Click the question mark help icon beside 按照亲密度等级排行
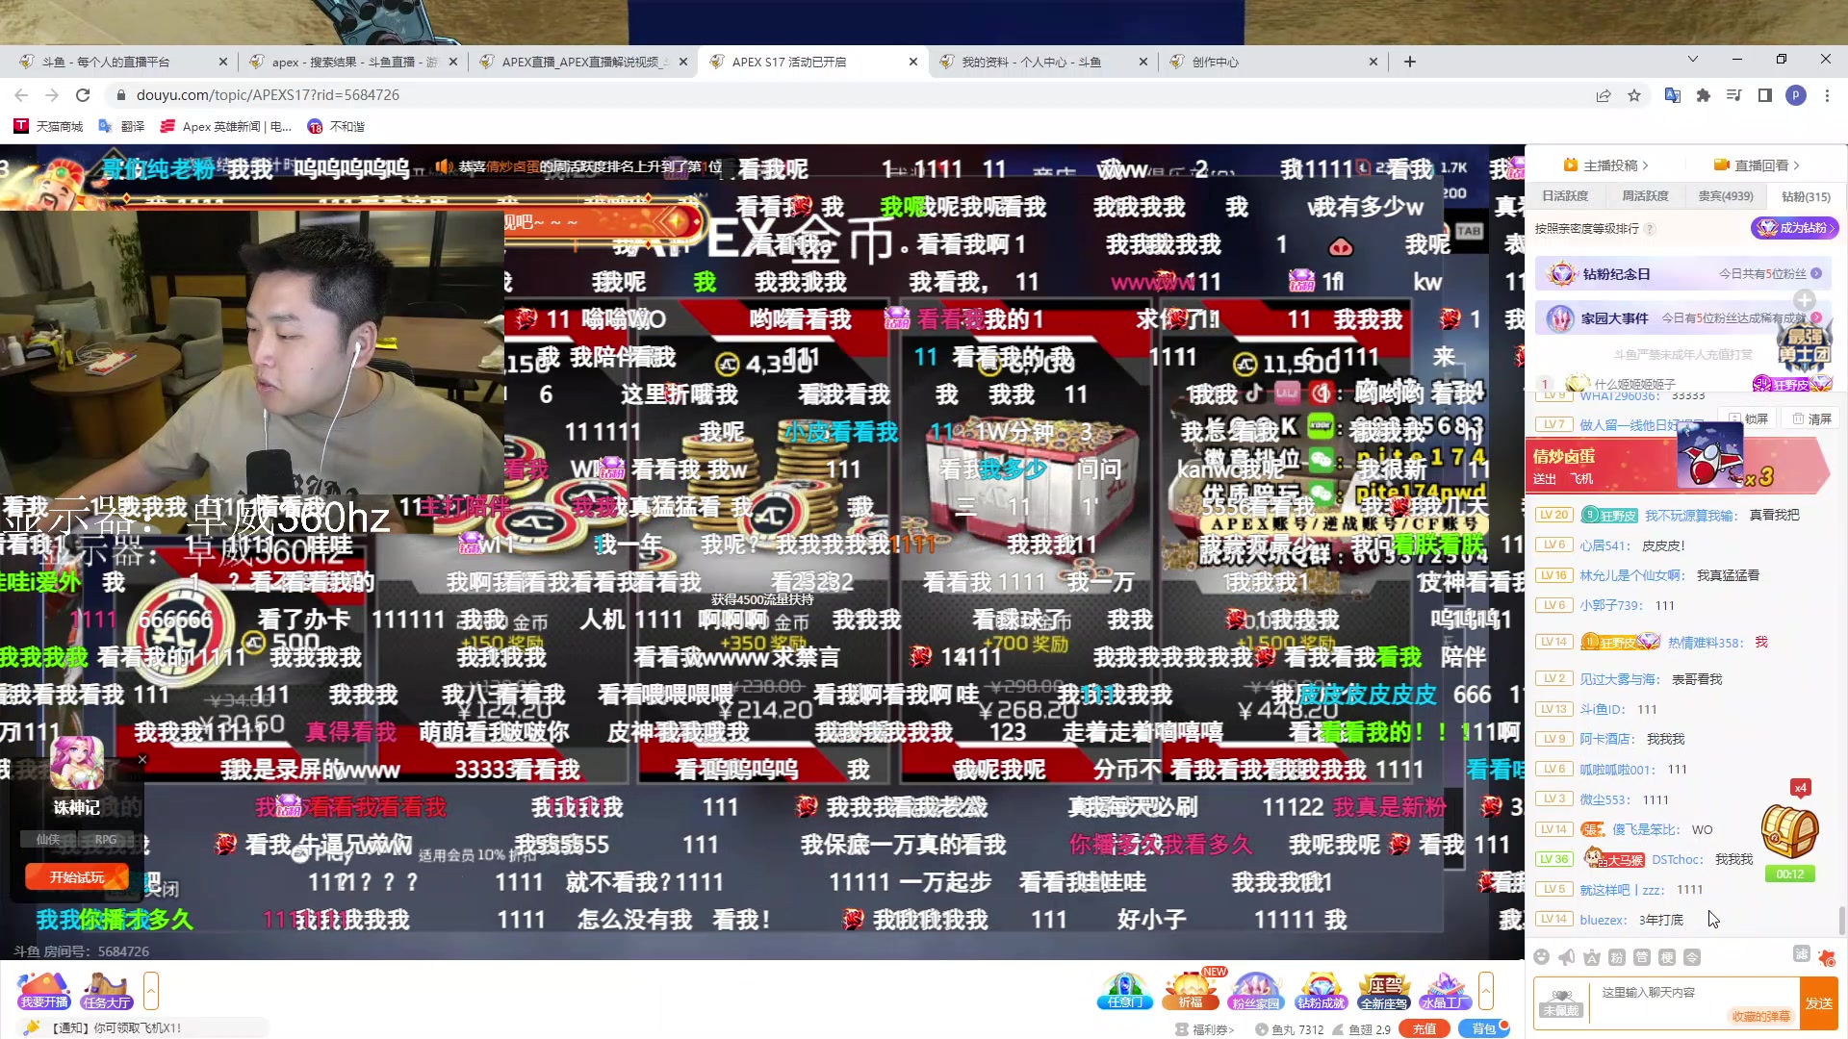Viewport: 1848px width, 1039px height. click(1650, 229)
